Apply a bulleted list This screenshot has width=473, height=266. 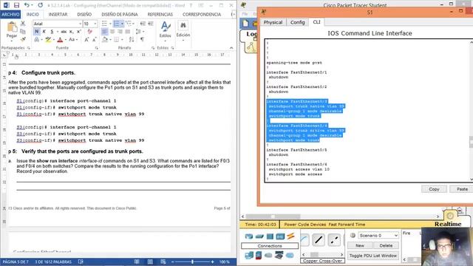[104, 24]
